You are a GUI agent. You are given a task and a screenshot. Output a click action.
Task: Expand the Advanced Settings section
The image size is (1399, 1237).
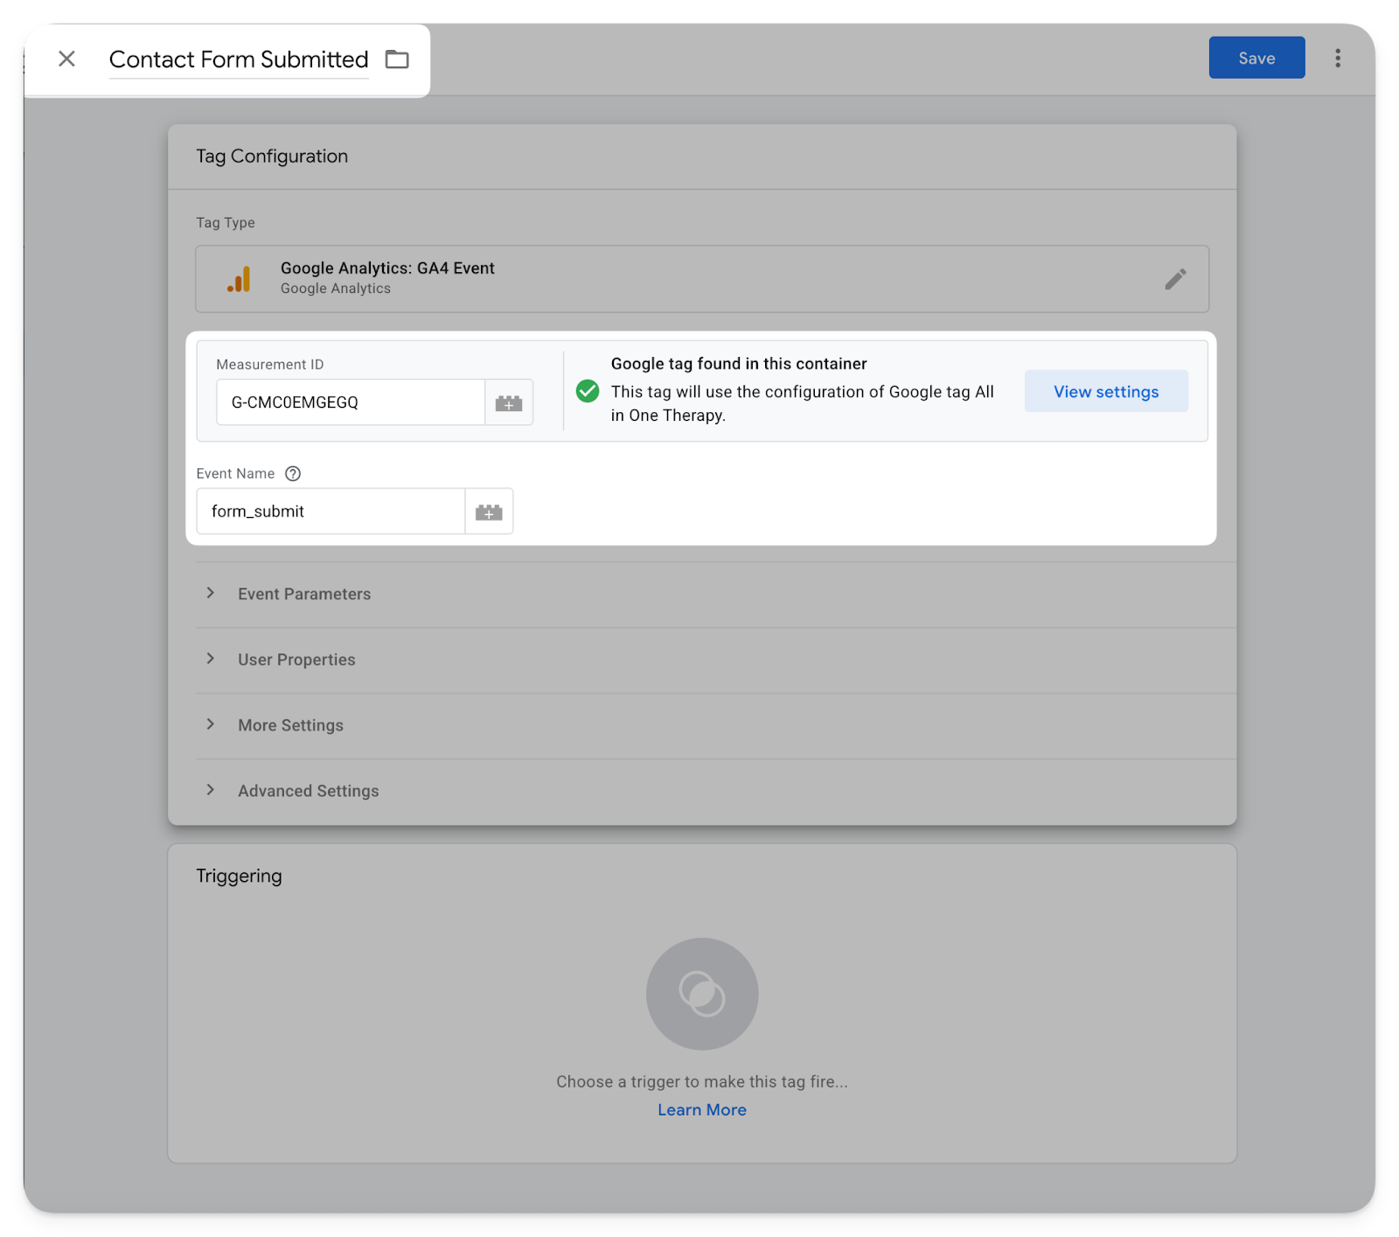(308, 791)
